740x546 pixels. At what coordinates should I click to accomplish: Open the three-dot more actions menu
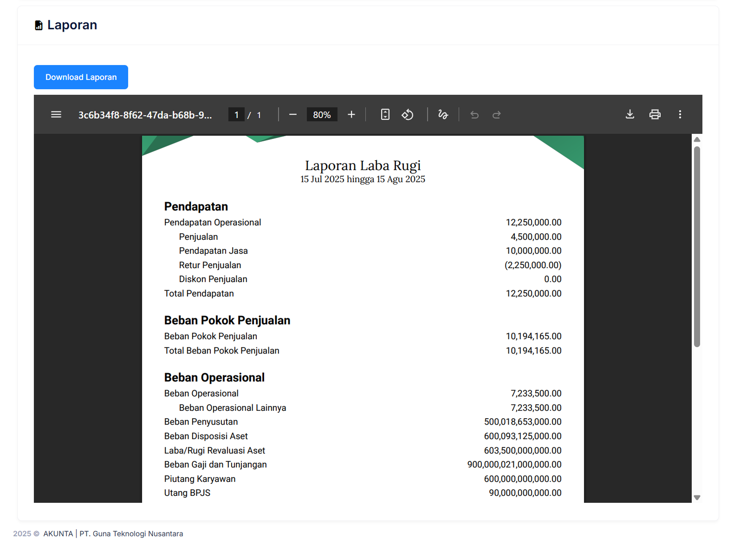coord(680,114)
